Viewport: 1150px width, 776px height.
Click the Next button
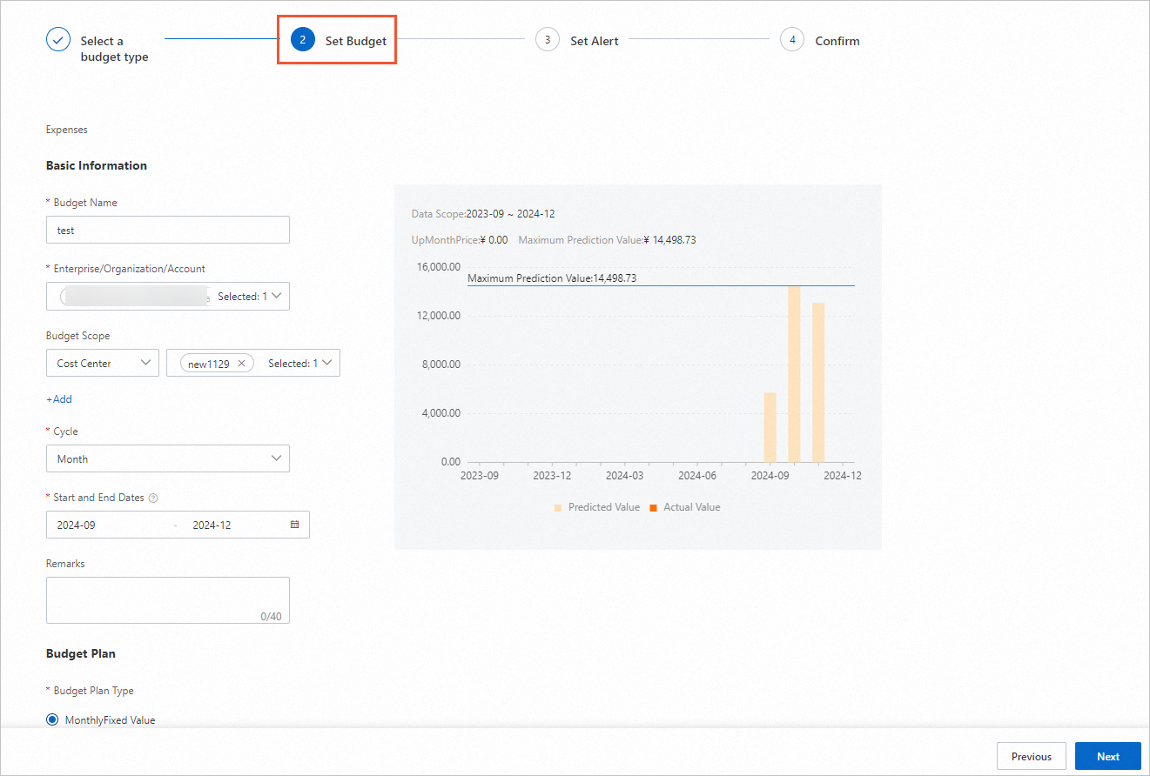pos(1108,757)
